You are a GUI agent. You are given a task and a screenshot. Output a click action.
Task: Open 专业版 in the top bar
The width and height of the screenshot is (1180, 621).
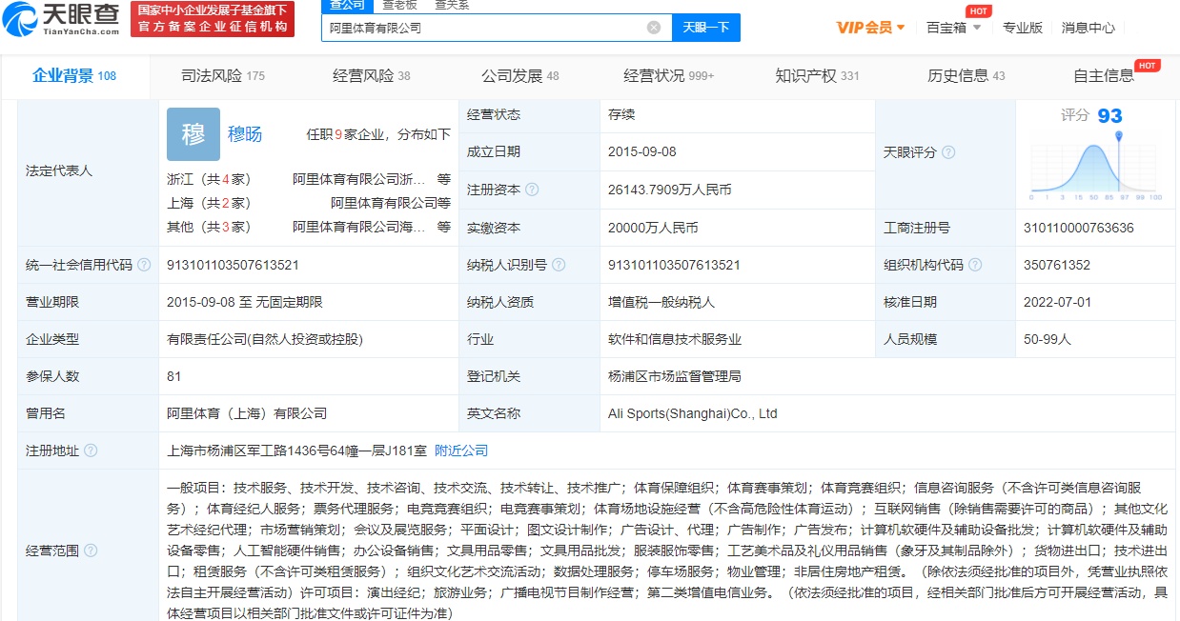coord(1022,28)
